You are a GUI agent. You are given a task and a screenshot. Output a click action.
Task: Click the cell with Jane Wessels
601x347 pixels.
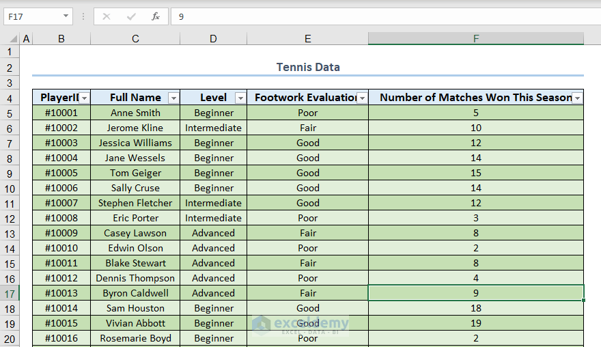(x=135, y=158)
